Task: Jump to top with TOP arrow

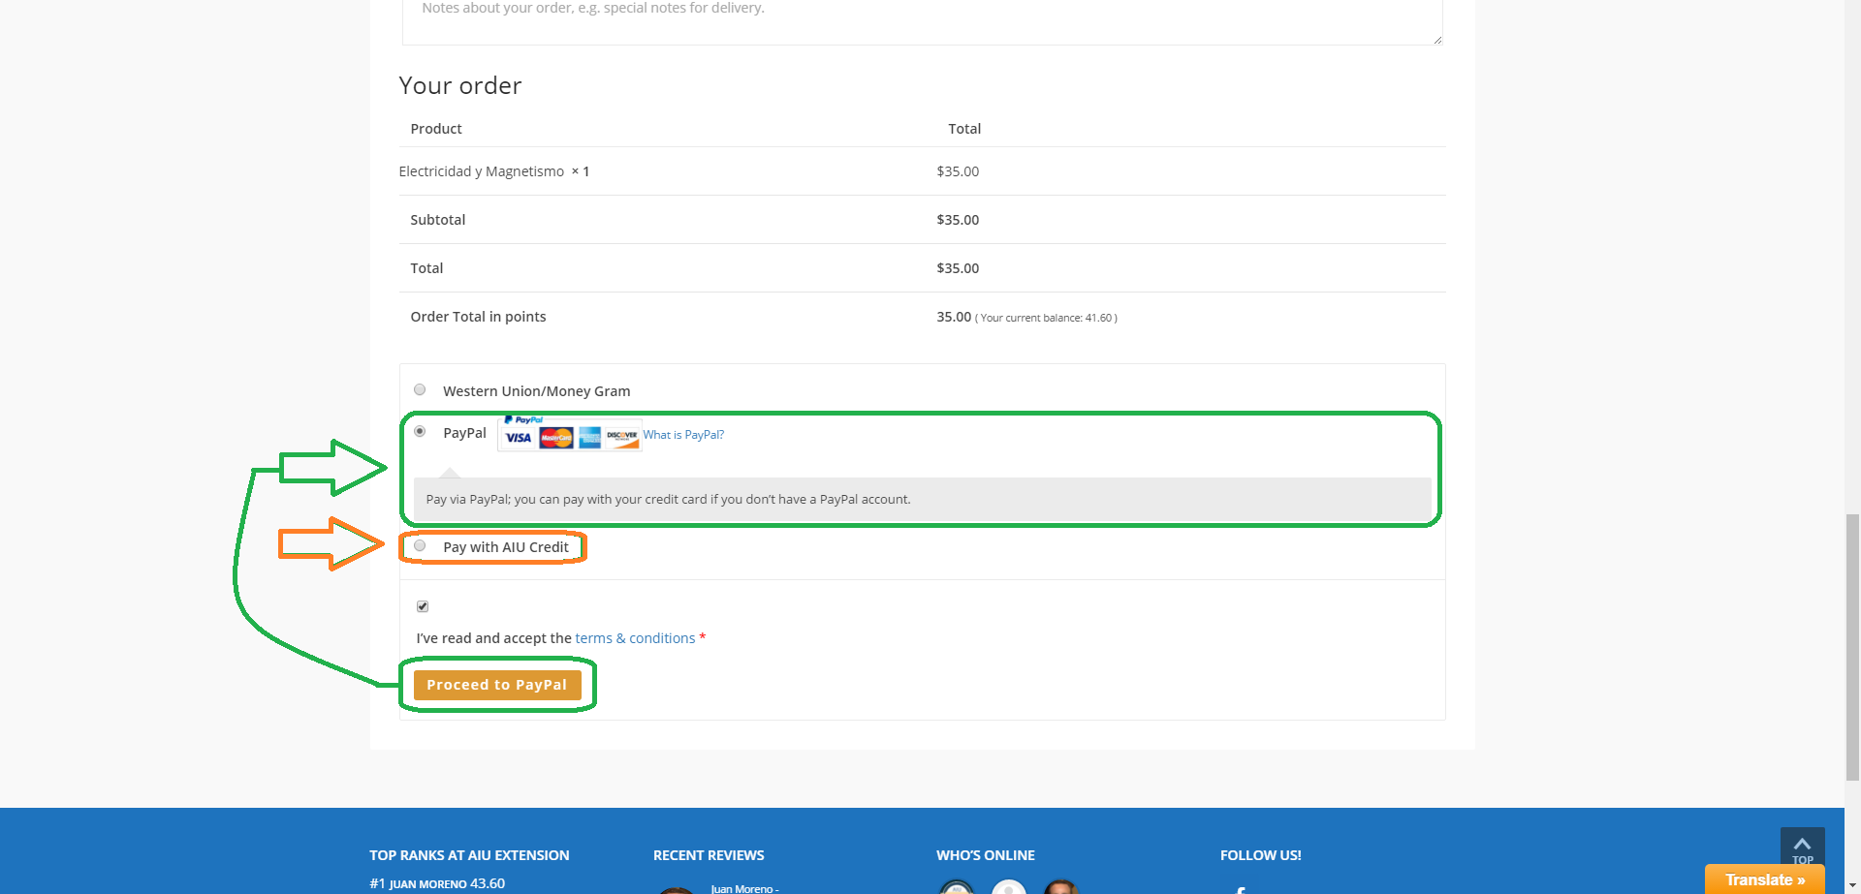Action: (x=1802, y=848)
